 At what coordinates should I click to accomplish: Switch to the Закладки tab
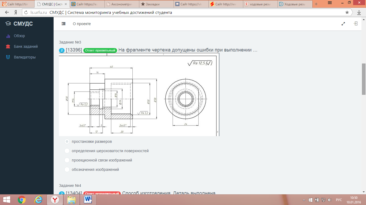pos(156,4)
